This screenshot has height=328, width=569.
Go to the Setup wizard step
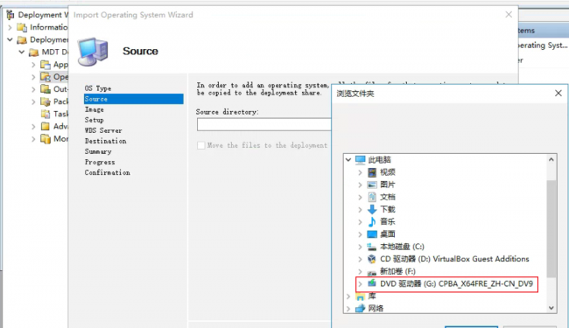click(95, 120)
